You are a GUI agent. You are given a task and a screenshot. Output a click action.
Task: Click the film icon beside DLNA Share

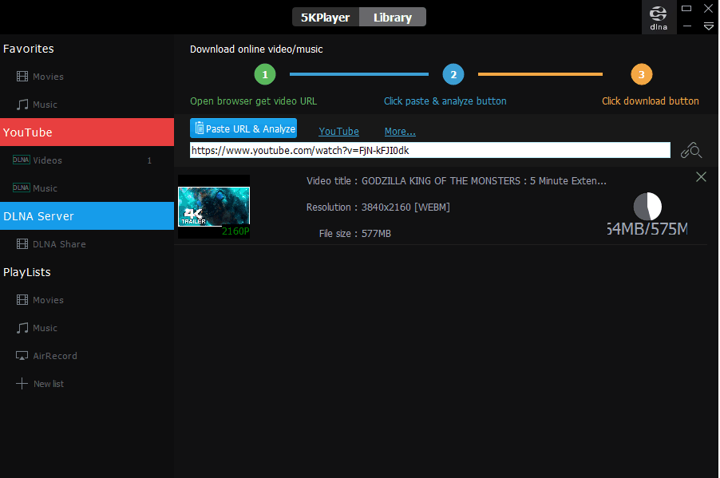click(x=22, y=244)
